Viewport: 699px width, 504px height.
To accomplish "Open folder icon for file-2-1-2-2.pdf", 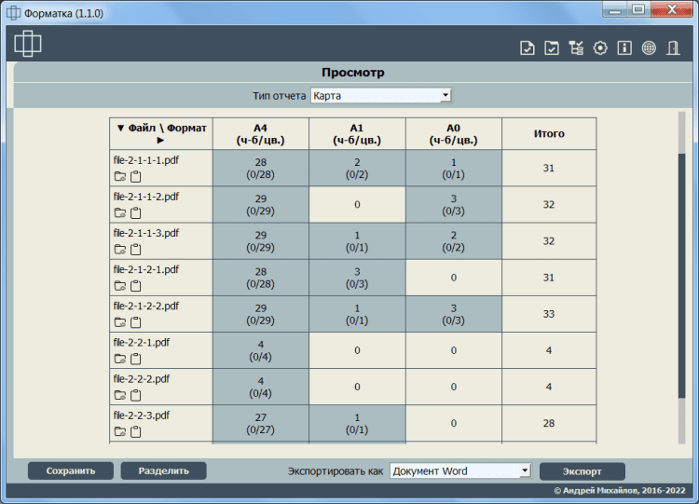I will [120, 321].
